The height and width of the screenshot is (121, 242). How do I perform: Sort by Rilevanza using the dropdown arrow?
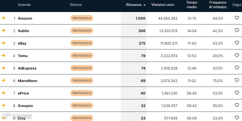click(x=145, y=5)
